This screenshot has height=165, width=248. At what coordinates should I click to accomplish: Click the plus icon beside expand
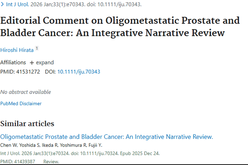(x=32, y=63)
